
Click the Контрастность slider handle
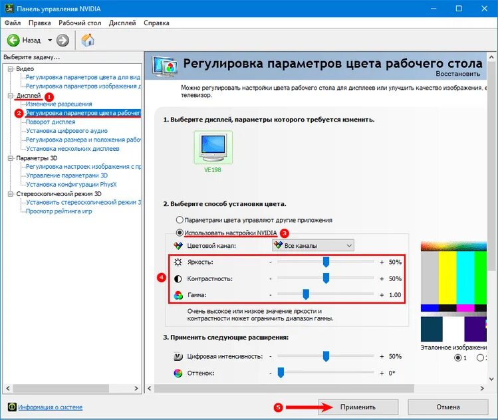pyautogui.click(x=326, y=278)
